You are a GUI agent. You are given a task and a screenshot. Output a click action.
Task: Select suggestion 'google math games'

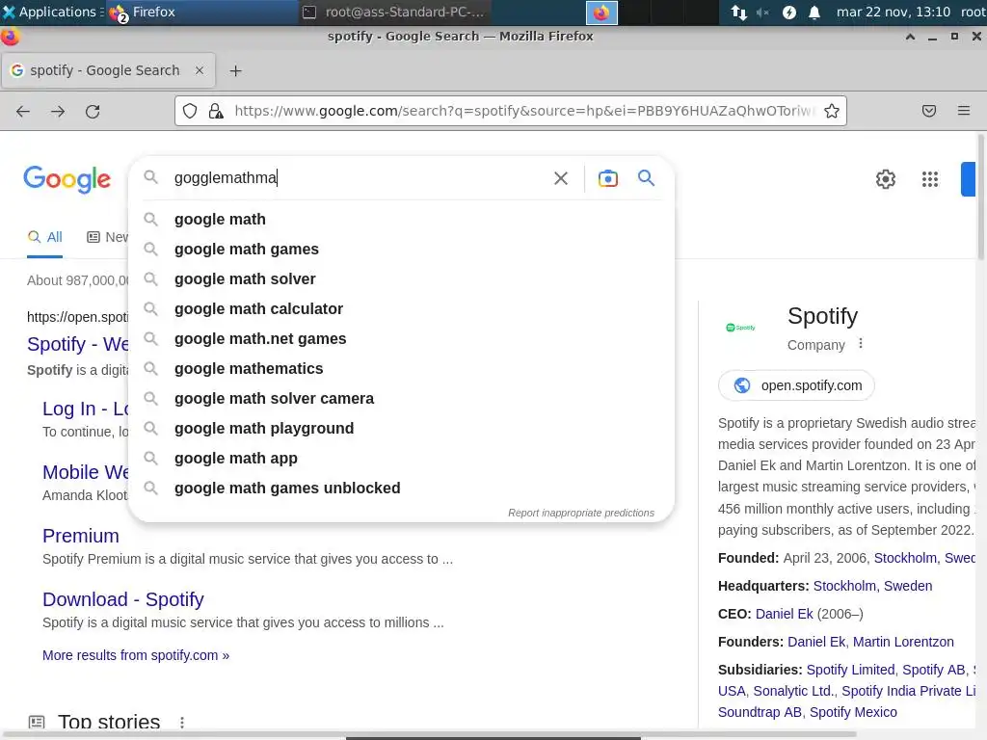401,250
